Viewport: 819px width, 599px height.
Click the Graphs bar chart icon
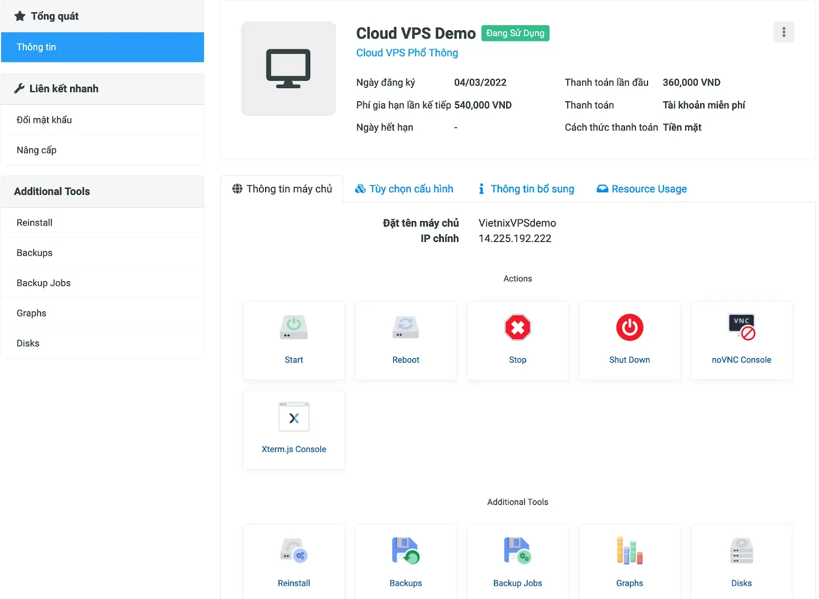tap(630, 551)
